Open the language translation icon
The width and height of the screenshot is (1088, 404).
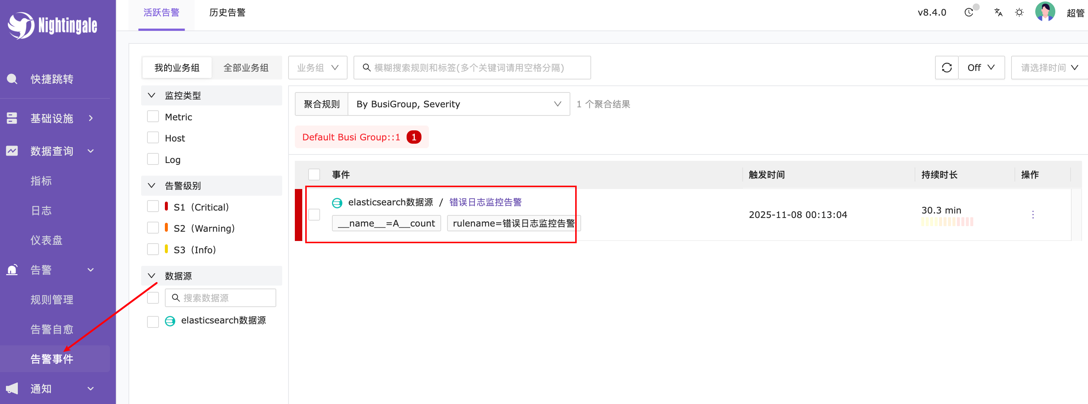coord(998,12)
